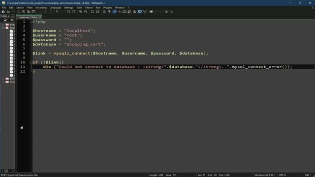Image resolution: width=315 pixels, height=177 pixels.
Task: Click INS mode indicator in status bar
Action: click(x=307, y=175)
